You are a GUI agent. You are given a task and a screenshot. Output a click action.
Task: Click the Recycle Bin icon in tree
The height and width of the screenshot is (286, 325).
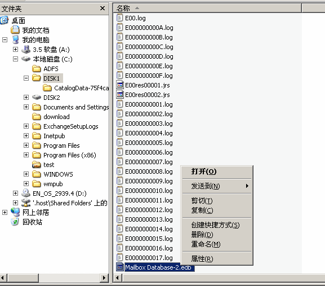pyautogui.click(x=15, y=222)
